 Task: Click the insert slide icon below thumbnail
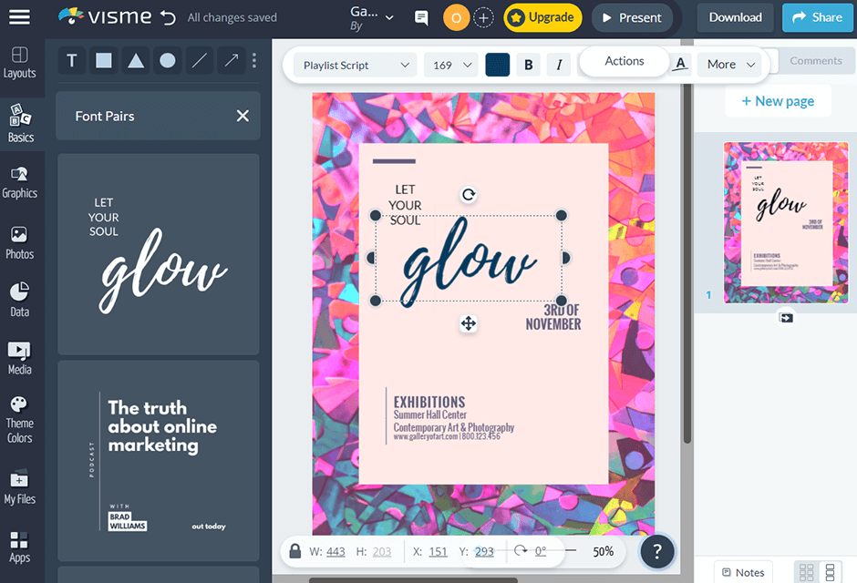point(786,318)
